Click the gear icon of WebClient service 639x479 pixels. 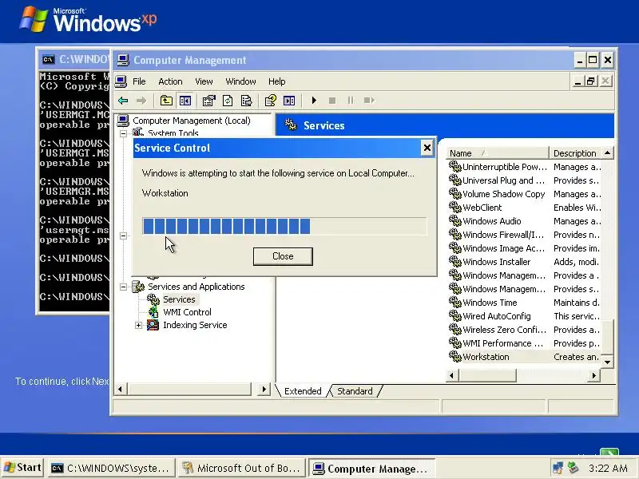pos(454,208)
